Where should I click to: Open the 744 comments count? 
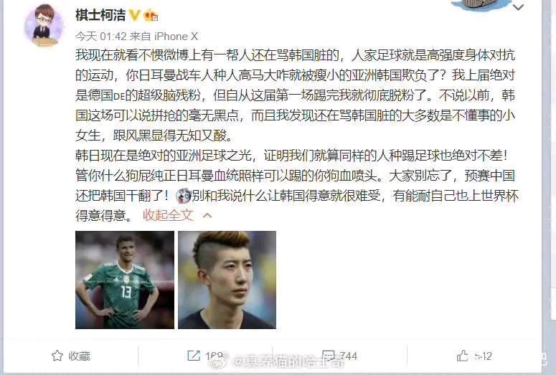click(x=348, y=356)
